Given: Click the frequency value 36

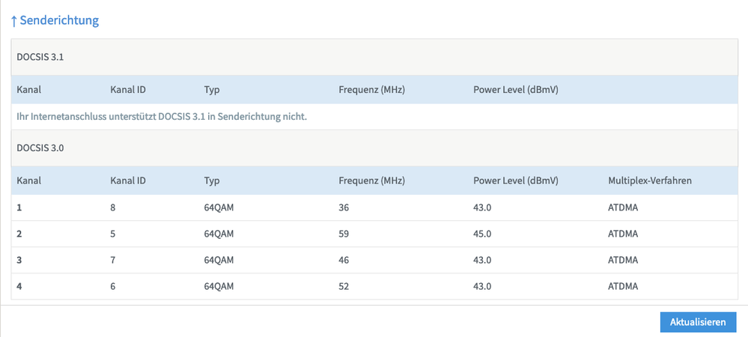Looking at the screenshot, I should point(344,207).
